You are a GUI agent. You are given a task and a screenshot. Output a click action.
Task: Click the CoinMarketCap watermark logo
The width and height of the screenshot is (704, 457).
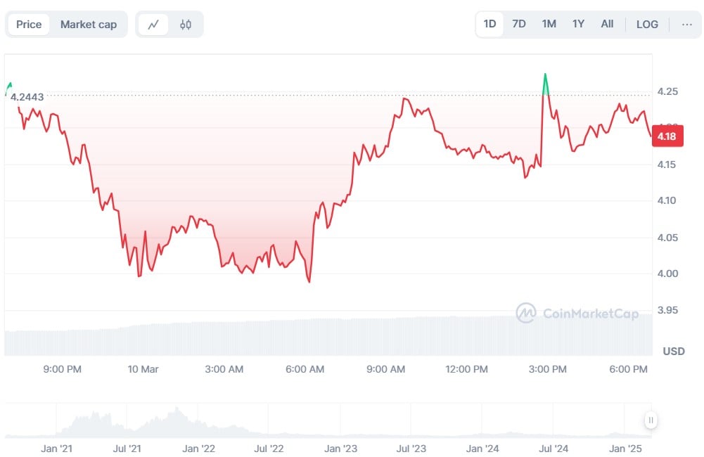coord(577,313)
